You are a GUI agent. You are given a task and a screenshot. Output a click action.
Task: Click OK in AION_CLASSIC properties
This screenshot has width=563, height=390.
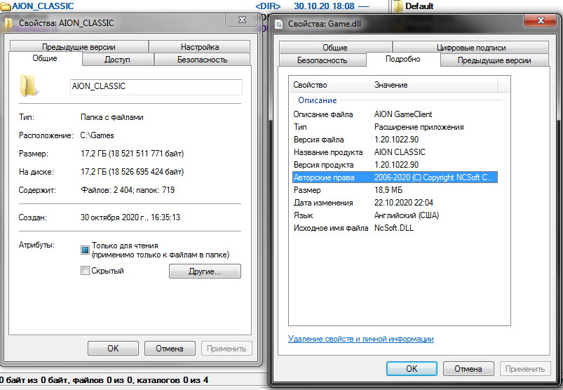point(113,349)
